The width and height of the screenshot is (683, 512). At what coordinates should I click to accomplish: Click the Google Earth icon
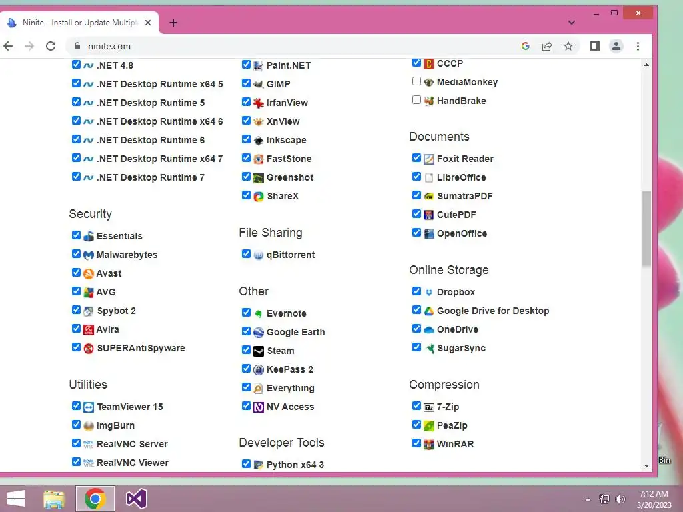click(258, 333)
